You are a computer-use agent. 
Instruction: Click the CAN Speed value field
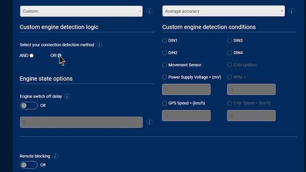pos(251,116)
